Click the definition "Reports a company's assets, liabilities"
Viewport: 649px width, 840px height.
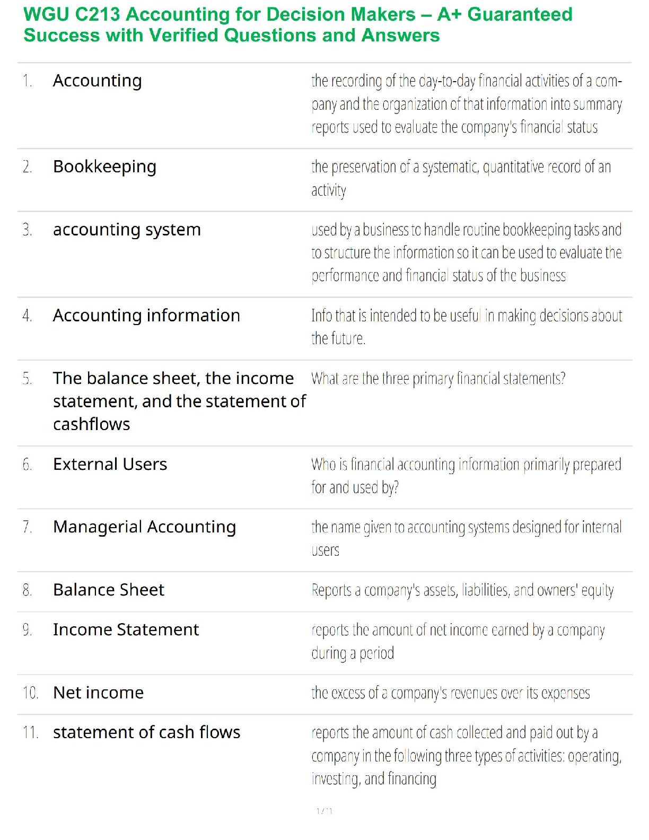tap(462, 590)
